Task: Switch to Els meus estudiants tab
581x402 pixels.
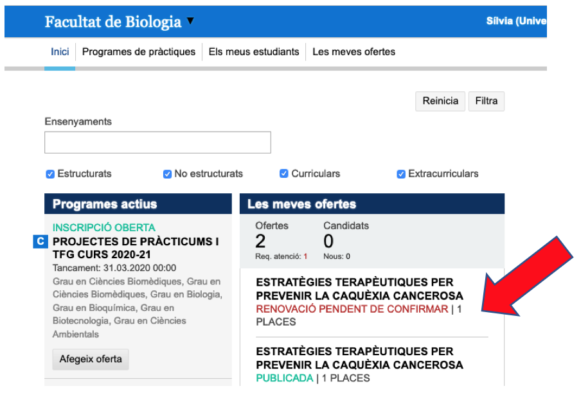Action: (x=254, y=52)
